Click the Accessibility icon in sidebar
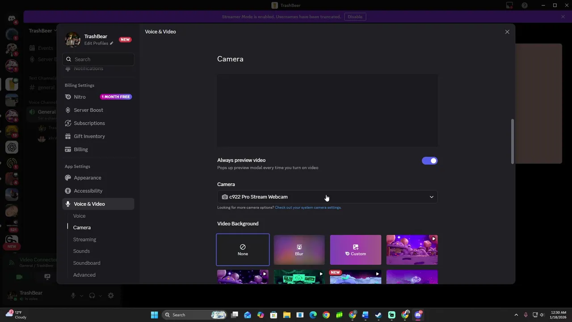The image size is (572, 322). pos(68,191)
